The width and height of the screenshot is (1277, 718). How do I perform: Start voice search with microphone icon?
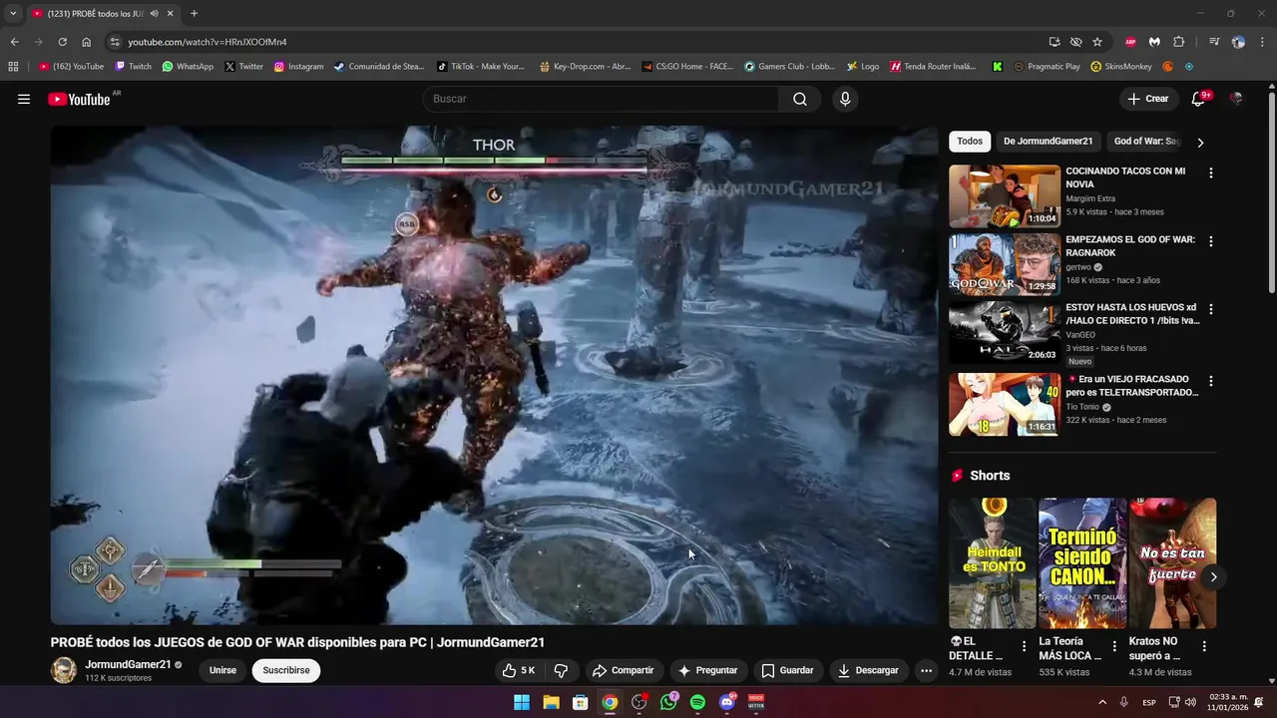click(x=845, y=99)
